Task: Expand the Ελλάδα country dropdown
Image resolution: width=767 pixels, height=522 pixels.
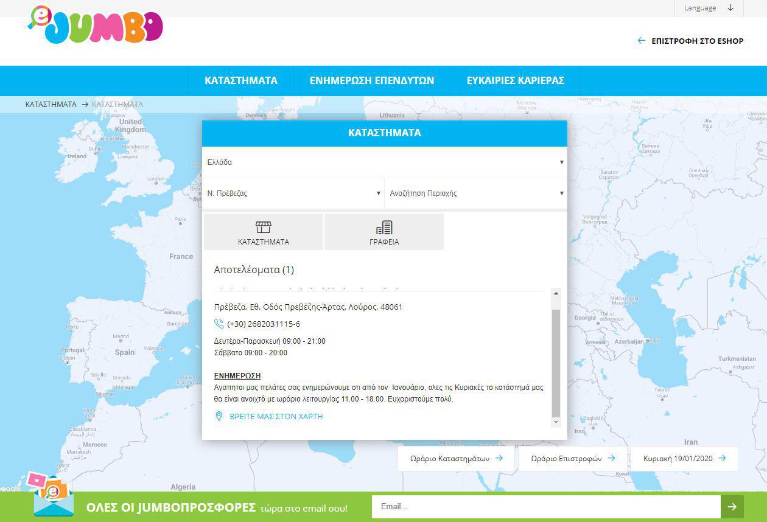Action: tap(384, 162)
